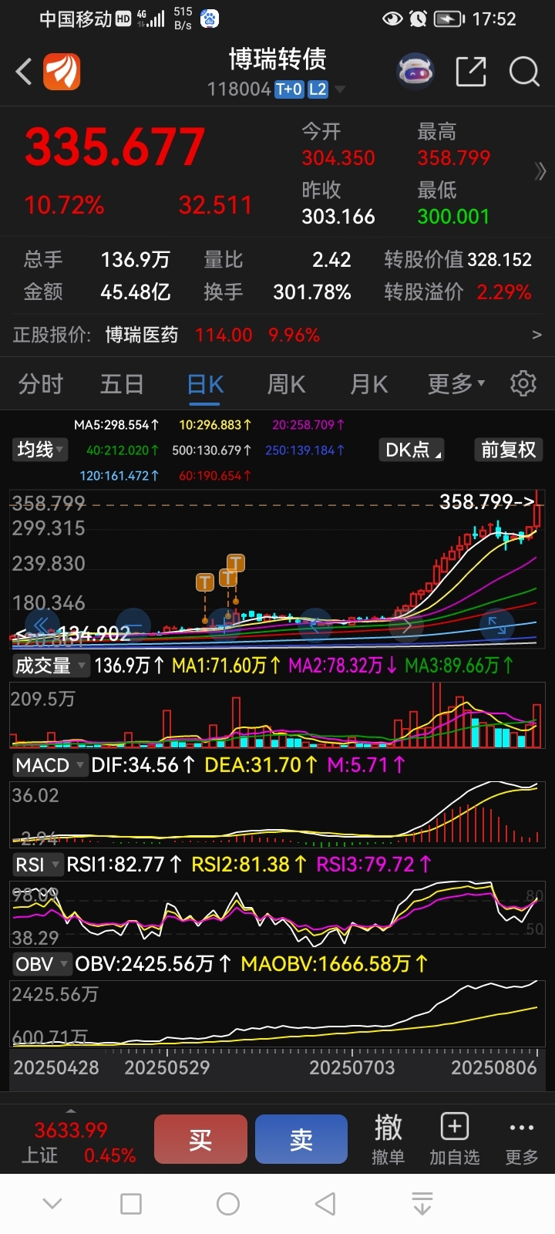Tap the 买 buy button
This screenshot has height=1234, width=555.
tap(200, 1139)
